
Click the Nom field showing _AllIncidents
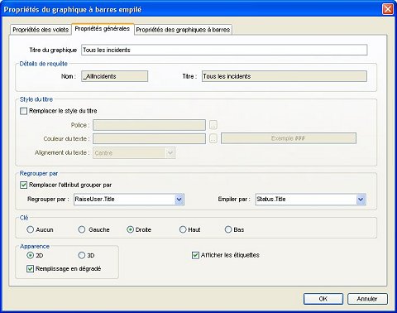coord(114,76)
